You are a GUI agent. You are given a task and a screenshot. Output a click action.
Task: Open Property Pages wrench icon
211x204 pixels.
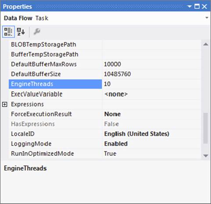point(37,32)
